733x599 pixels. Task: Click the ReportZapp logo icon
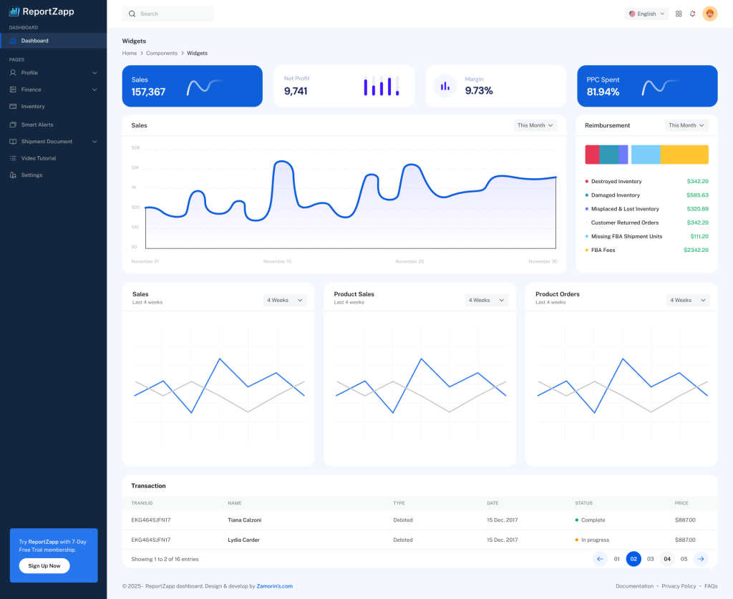click(14, 11)
